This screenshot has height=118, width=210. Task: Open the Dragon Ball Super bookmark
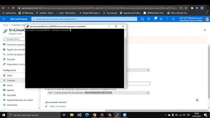(90, 13)
